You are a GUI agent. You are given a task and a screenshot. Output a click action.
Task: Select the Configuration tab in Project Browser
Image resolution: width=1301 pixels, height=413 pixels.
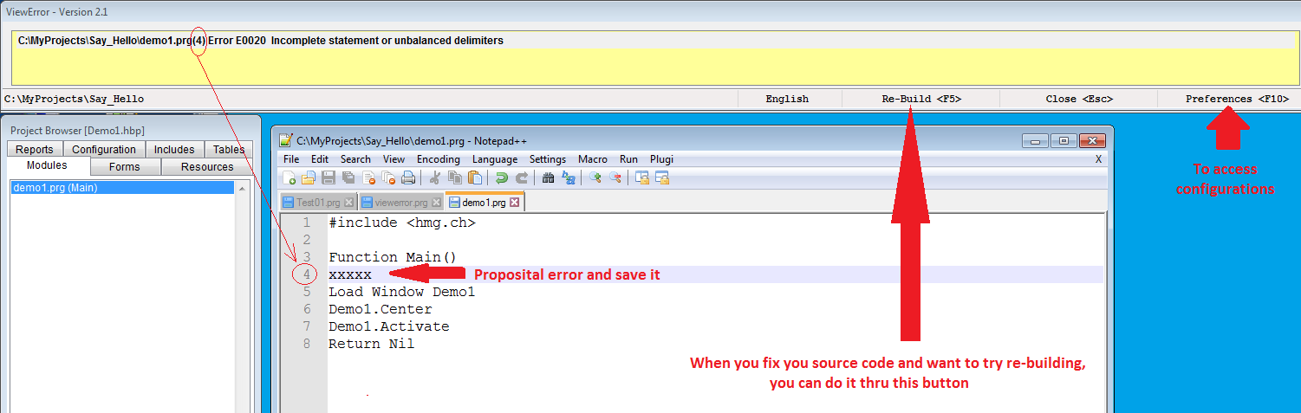pos(104,150)
